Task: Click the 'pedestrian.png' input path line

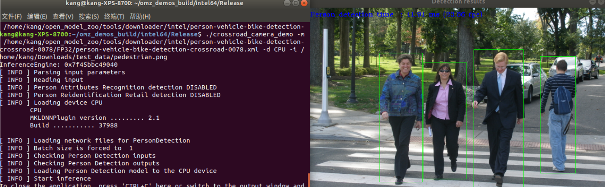Action: click(84, 57)
